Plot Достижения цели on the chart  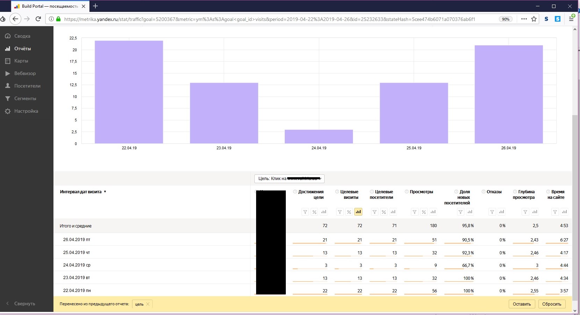[324, 212]
